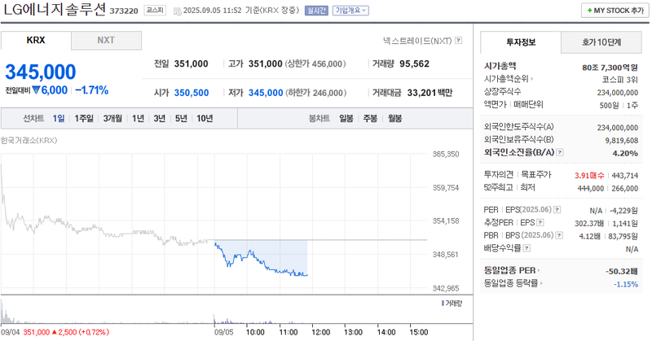652x341 pixels.
Task: Select the 1일 line chart period
Action: [59, 118]
